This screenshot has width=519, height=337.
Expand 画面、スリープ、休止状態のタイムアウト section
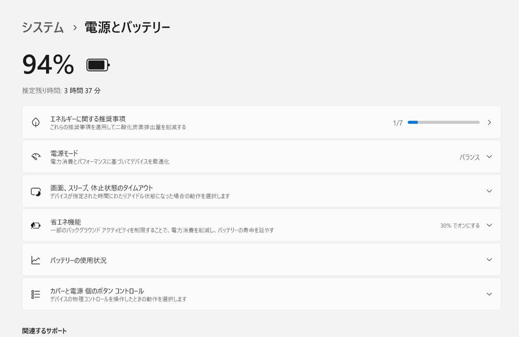489,191
